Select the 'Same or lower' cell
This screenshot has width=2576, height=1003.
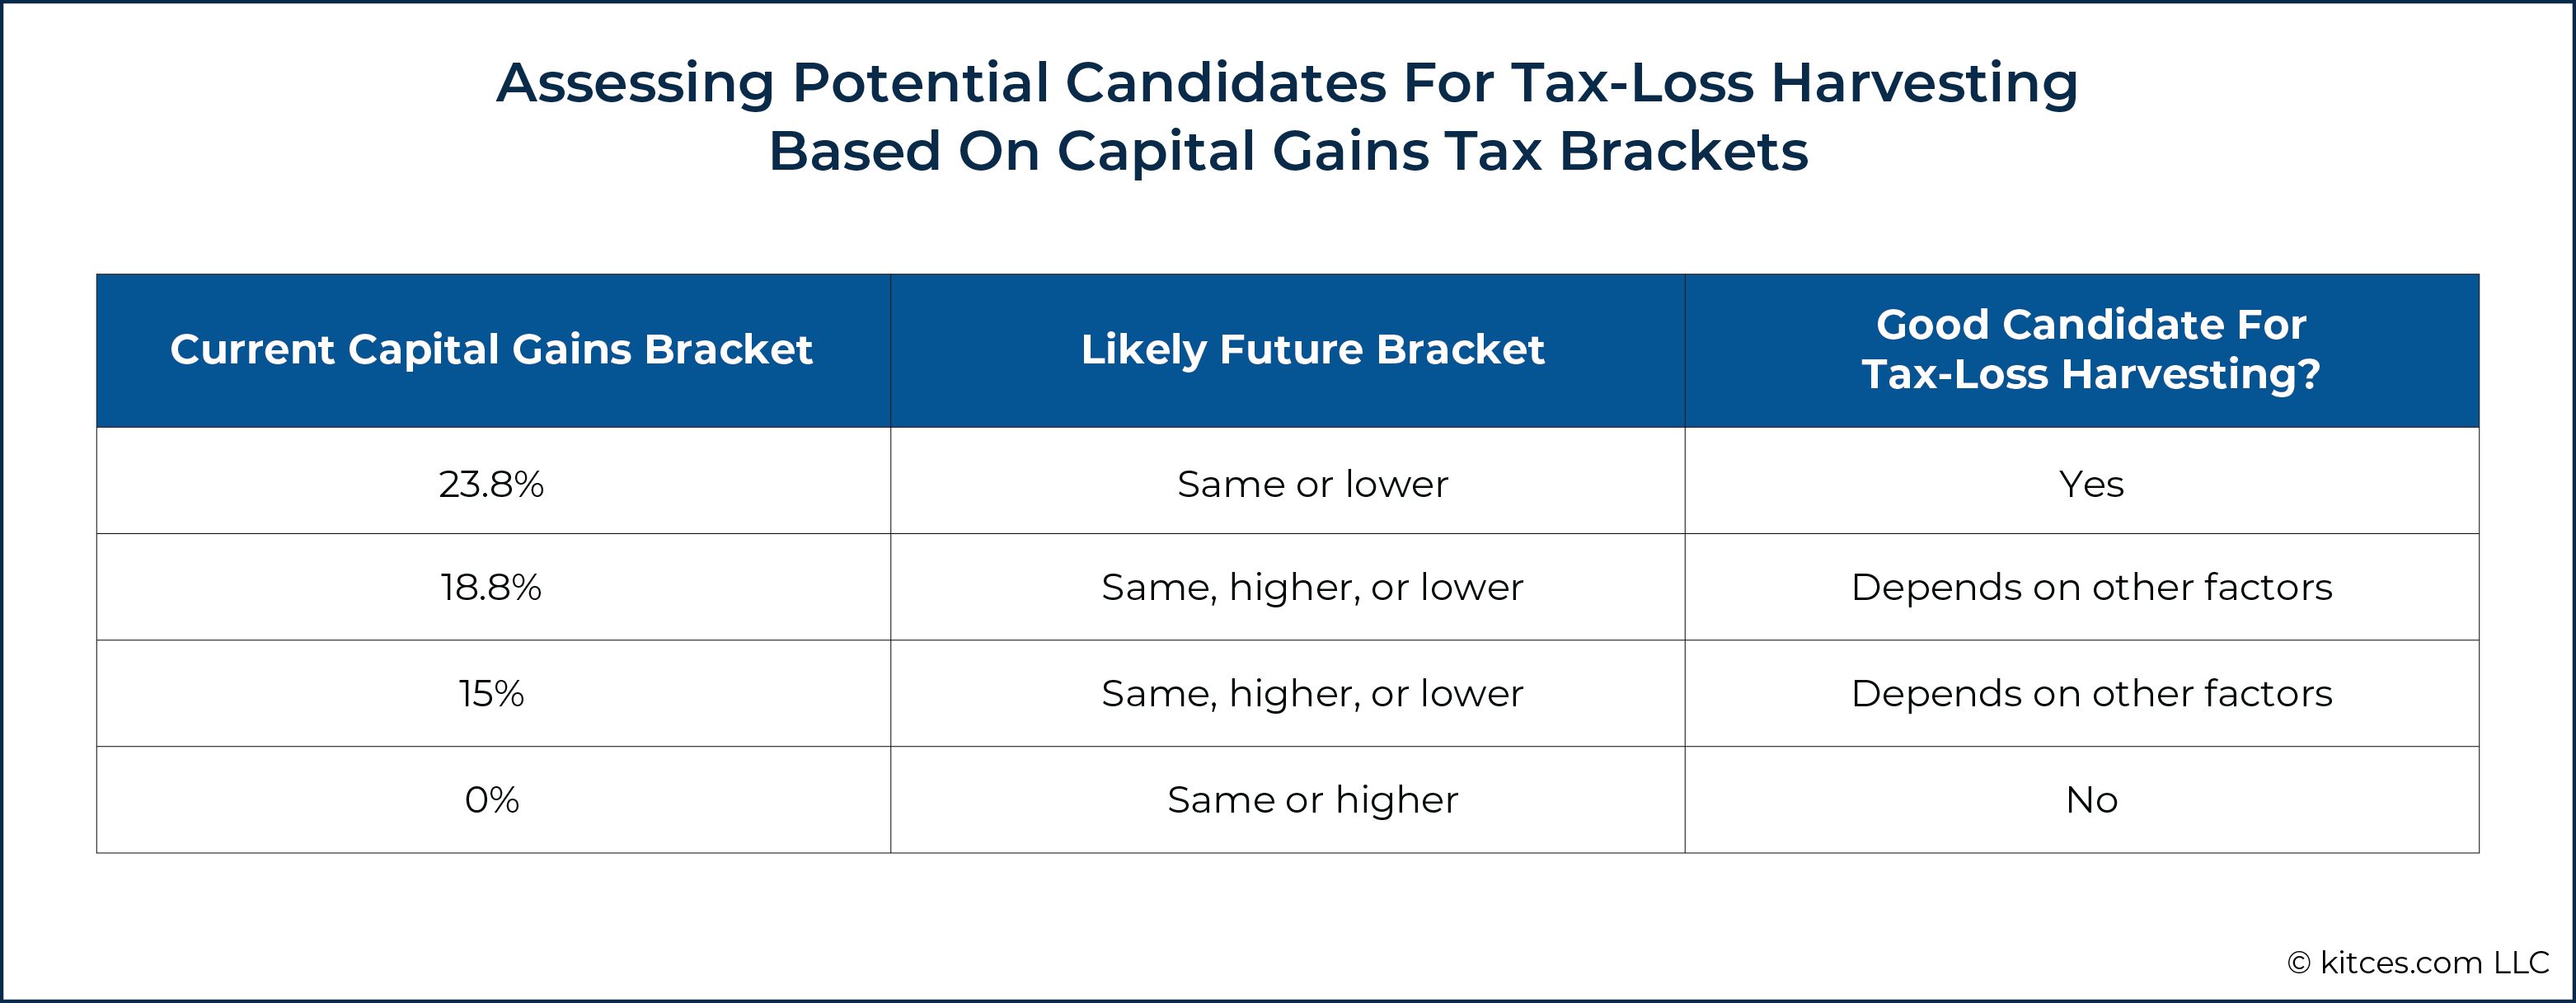(1288, 481)
